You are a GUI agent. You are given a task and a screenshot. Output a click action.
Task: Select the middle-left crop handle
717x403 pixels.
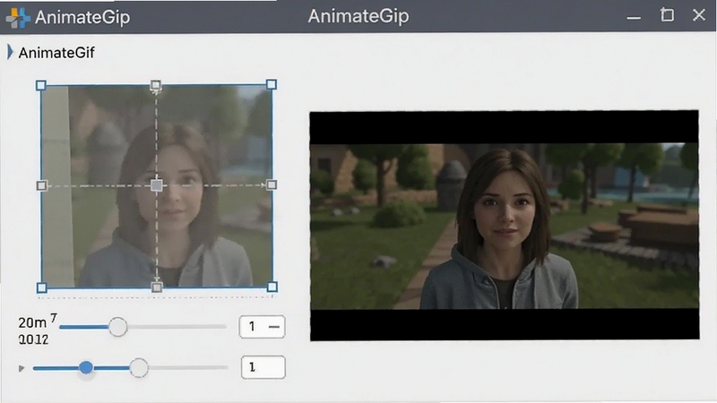click(41, 185)
